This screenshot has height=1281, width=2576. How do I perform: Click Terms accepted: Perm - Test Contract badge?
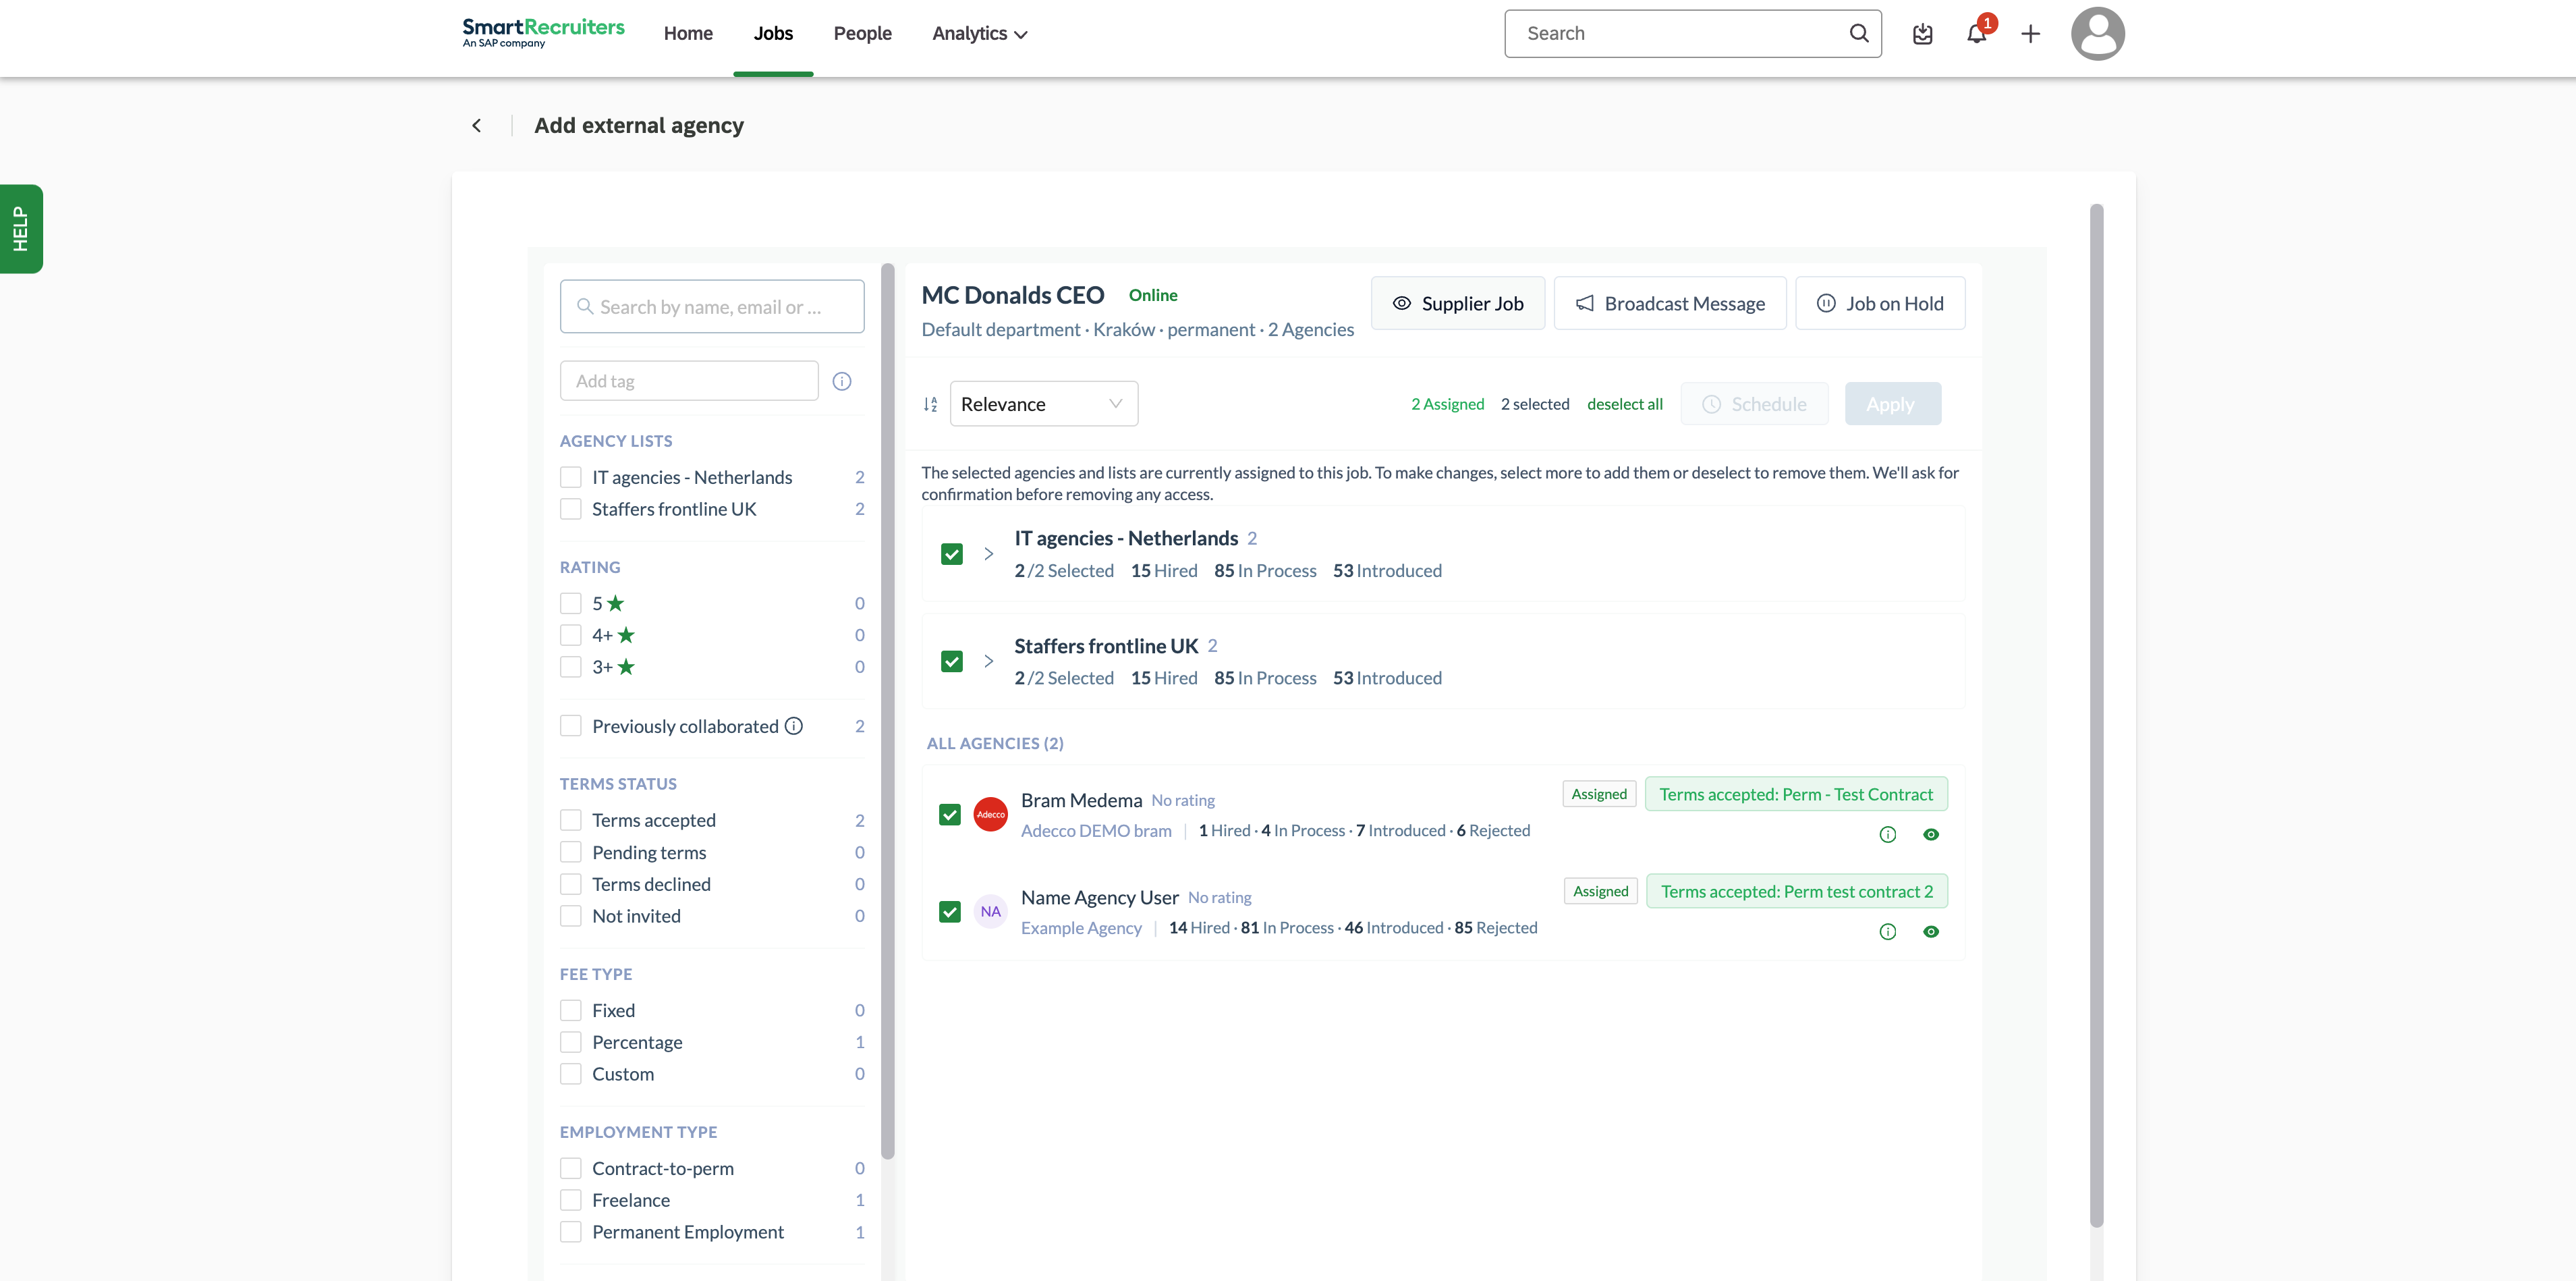[1796, 794]
